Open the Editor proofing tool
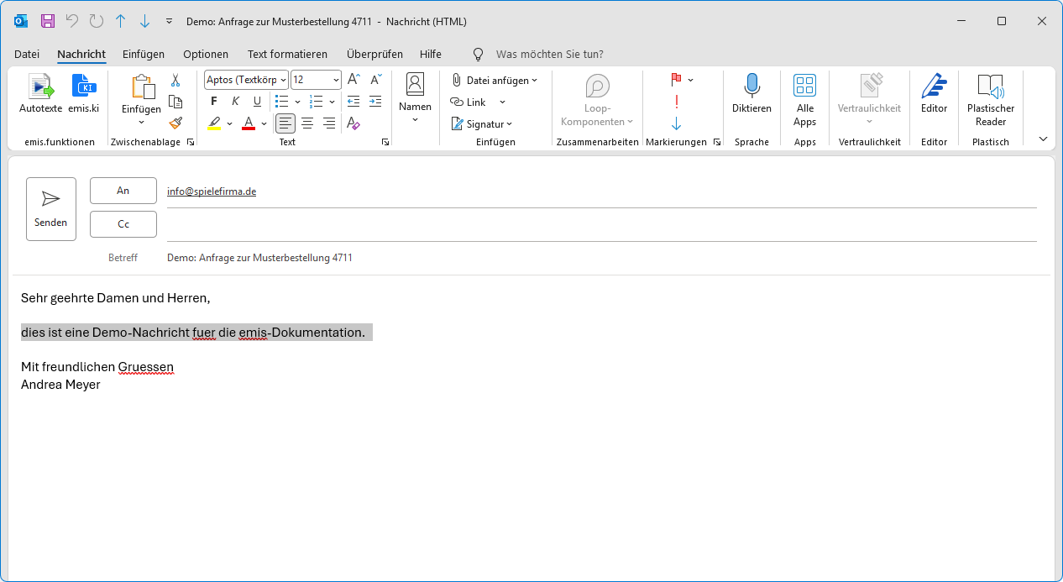The width and height of the screenshot is (1063, 582). point(934,93)
